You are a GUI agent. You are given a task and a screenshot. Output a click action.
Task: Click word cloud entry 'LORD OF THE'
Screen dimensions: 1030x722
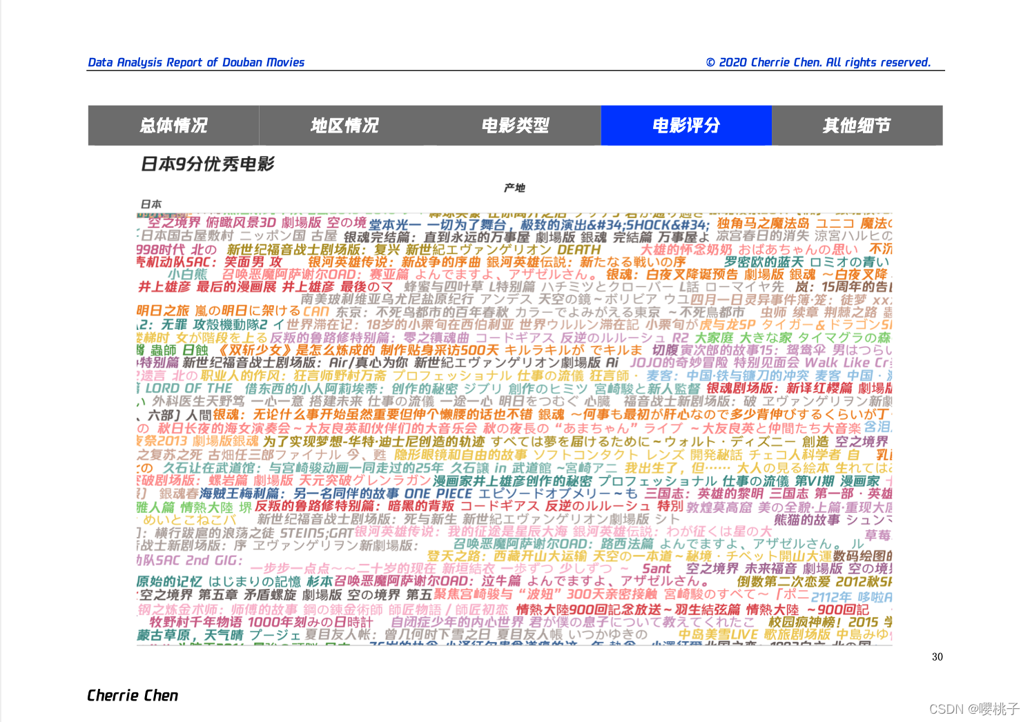[x=188, y=388]
